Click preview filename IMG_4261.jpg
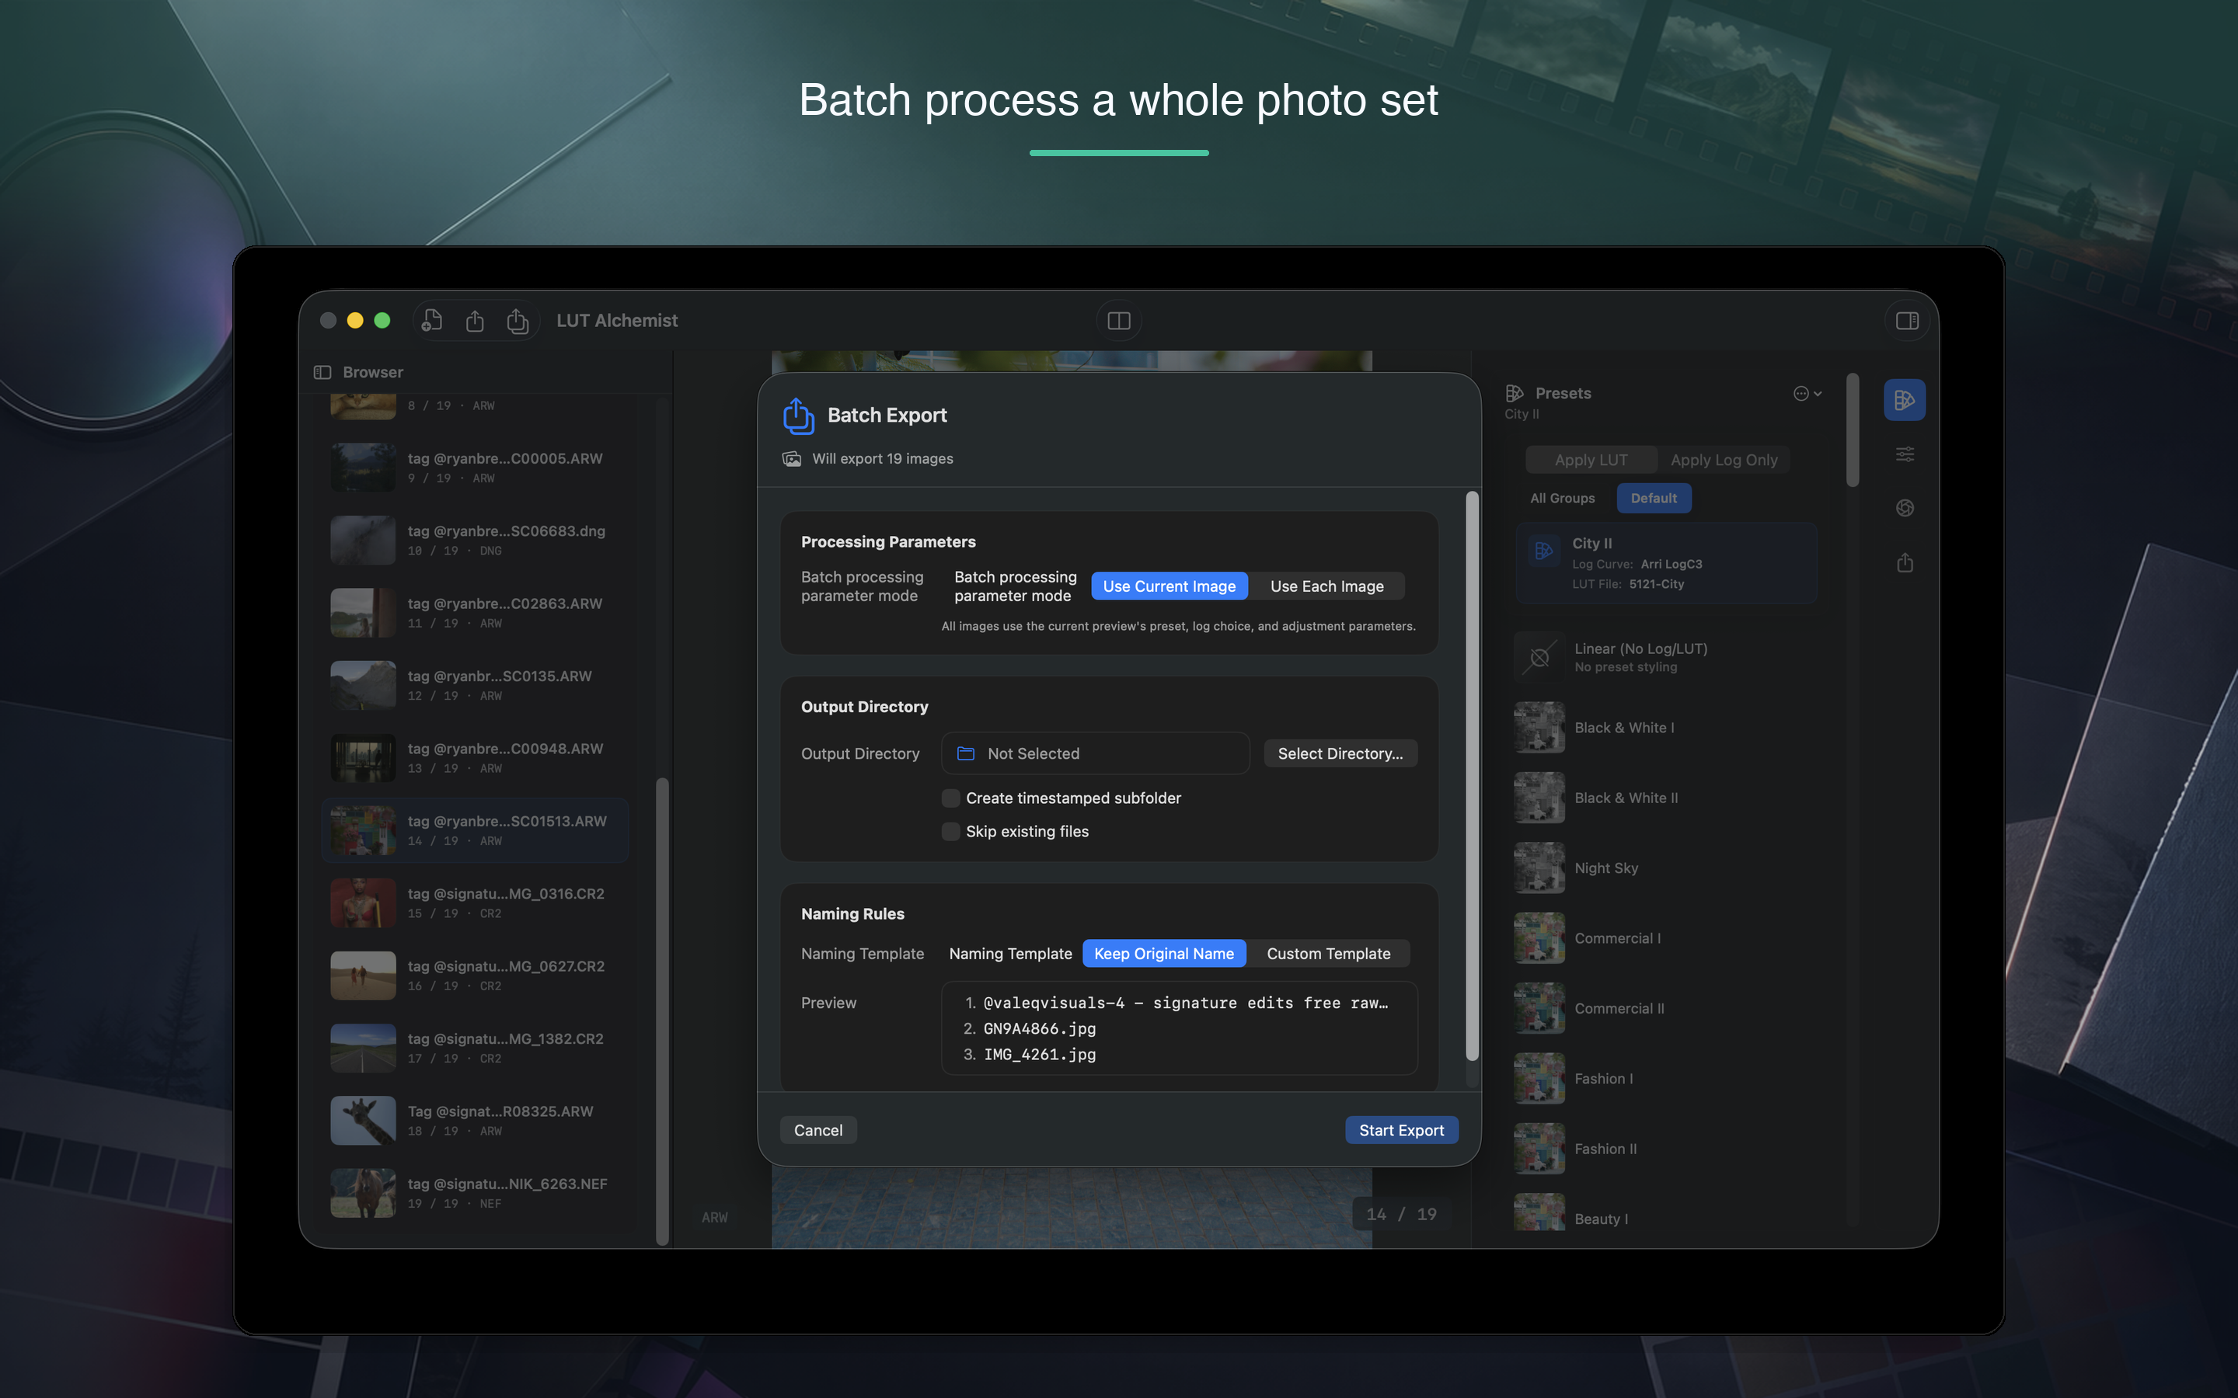Image resolution: width=2238 pixels, height=1398 pixels. pyautogui.click(x=1040, y=1054)
